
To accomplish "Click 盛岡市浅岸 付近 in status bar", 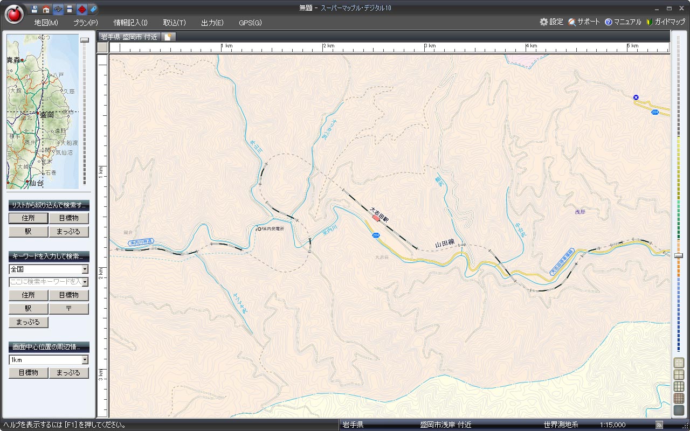I will click(446, 425).
